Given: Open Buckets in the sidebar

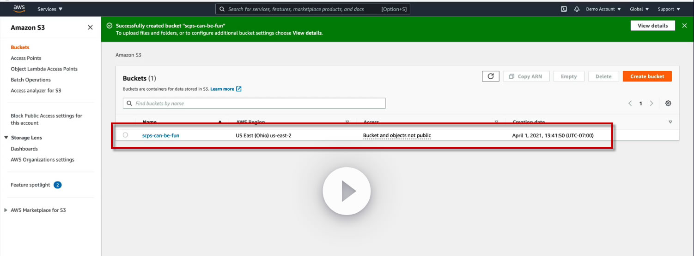Looking at the screenshot, I should [x=20, y=47].
